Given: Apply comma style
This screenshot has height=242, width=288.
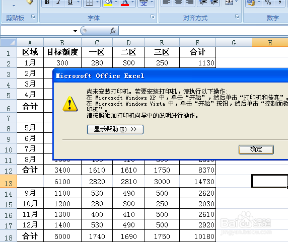Looking at the screenshot, I should (x=280, y=3).
